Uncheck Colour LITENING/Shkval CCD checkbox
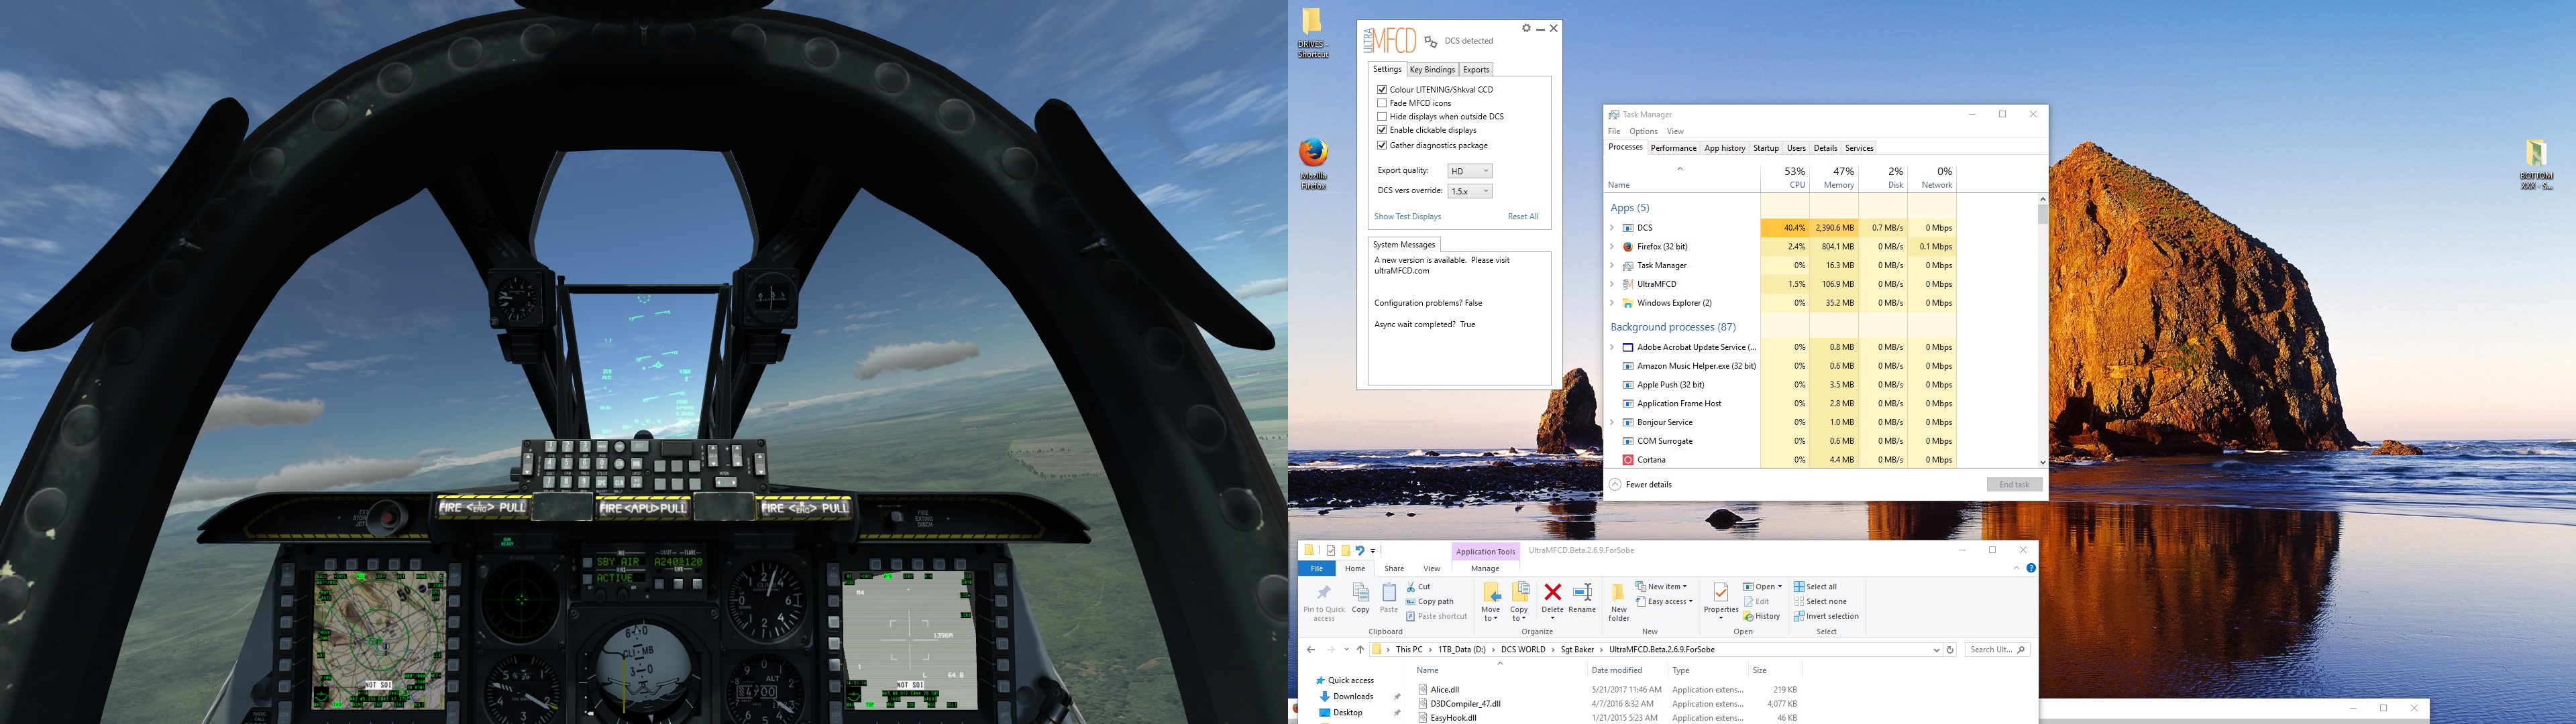The width and height of the screenshot is (2576, 724). tap(1382, 90)
